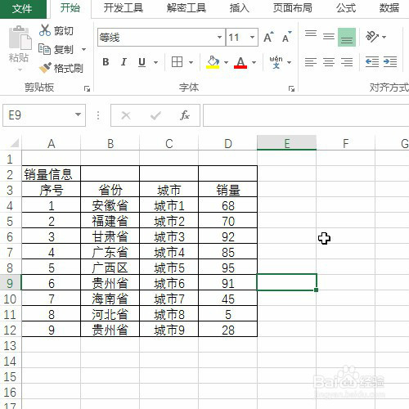Open the underline style dropdown arrow
The image size is (409, 409).
coord(155,62)
